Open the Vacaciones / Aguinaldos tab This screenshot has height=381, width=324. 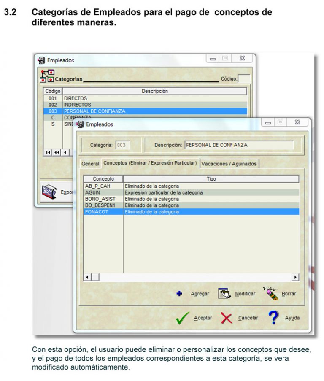pyautogui.click(x=229, y=164)
